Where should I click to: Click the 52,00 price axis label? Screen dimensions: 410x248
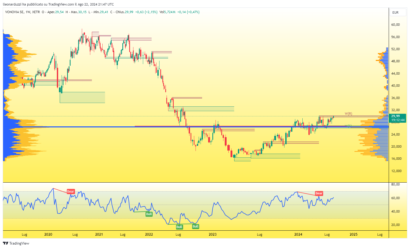pos(396,49)
